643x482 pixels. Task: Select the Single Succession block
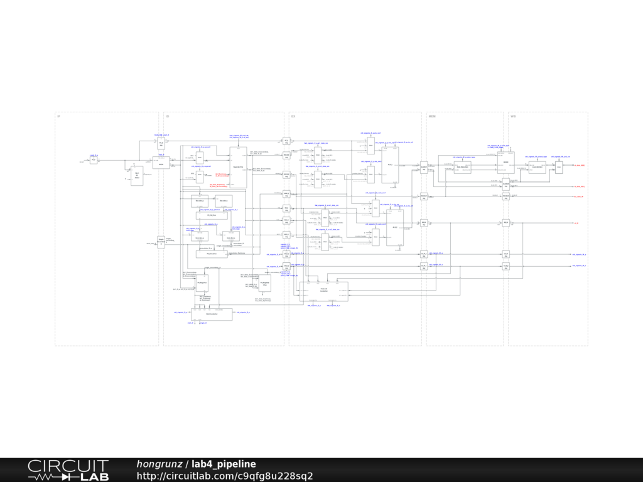[161, 242]
